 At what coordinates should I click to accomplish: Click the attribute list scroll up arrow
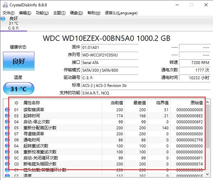pyautogui.click(x=208, y=102)
